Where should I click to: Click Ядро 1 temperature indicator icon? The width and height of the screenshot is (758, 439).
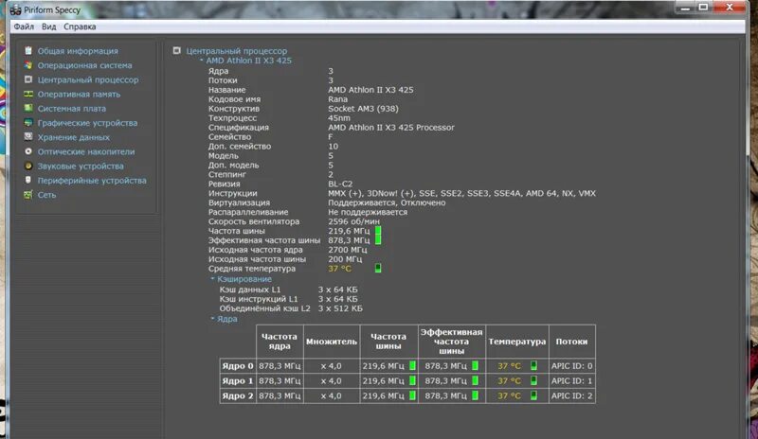pyautogui.click(x=533, y=380)
